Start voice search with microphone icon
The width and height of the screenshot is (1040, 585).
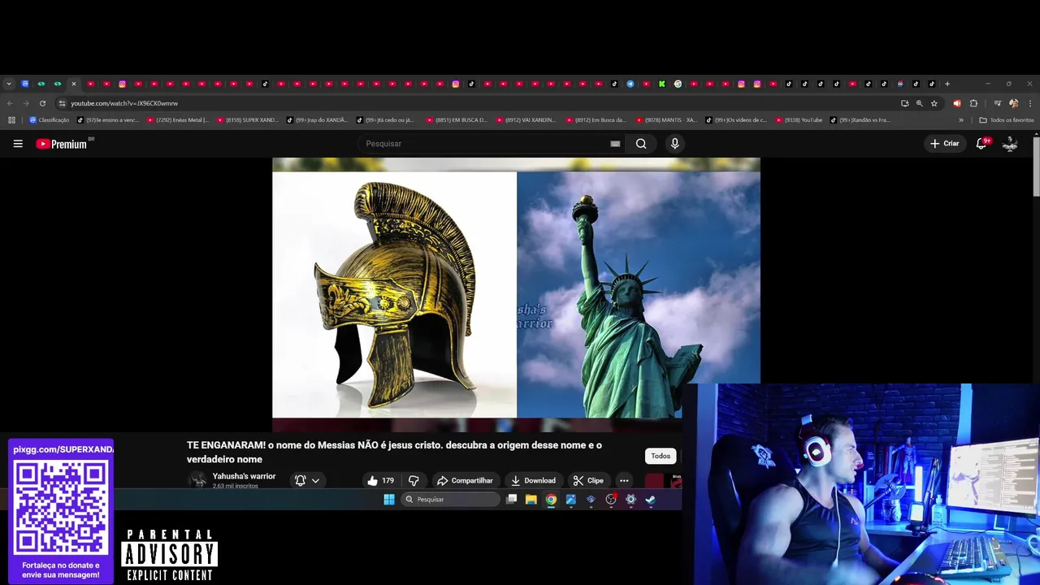(674, 144)
